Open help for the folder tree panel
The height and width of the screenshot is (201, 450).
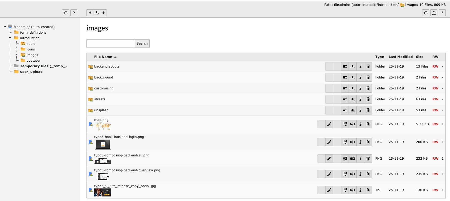click(74, 13)
